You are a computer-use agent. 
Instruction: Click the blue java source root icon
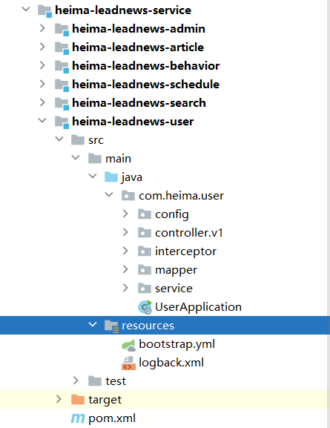[x=111, y=177]
